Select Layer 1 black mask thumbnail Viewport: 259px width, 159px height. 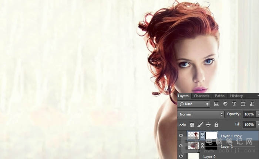pos(211,146)
